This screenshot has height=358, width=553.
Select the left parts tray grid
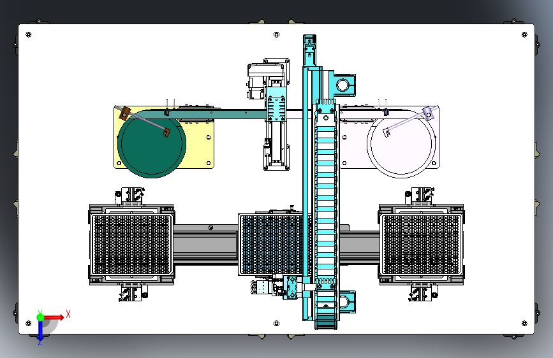click(131, 245)
